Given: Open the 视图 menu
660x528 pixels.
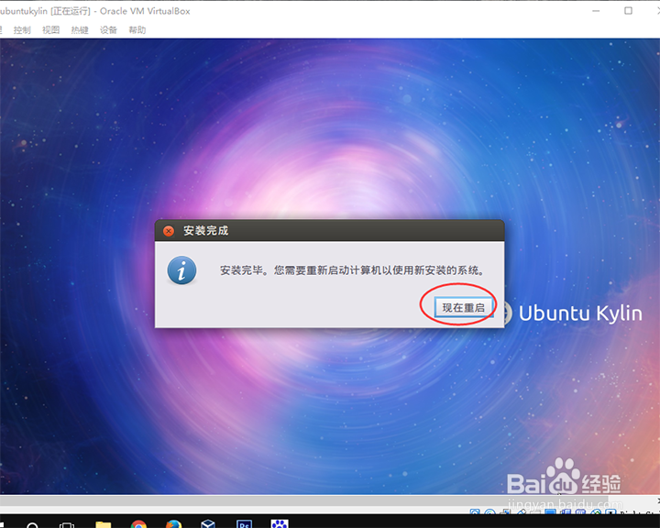Looking at the screenshot, I should [x=50, y=30].
